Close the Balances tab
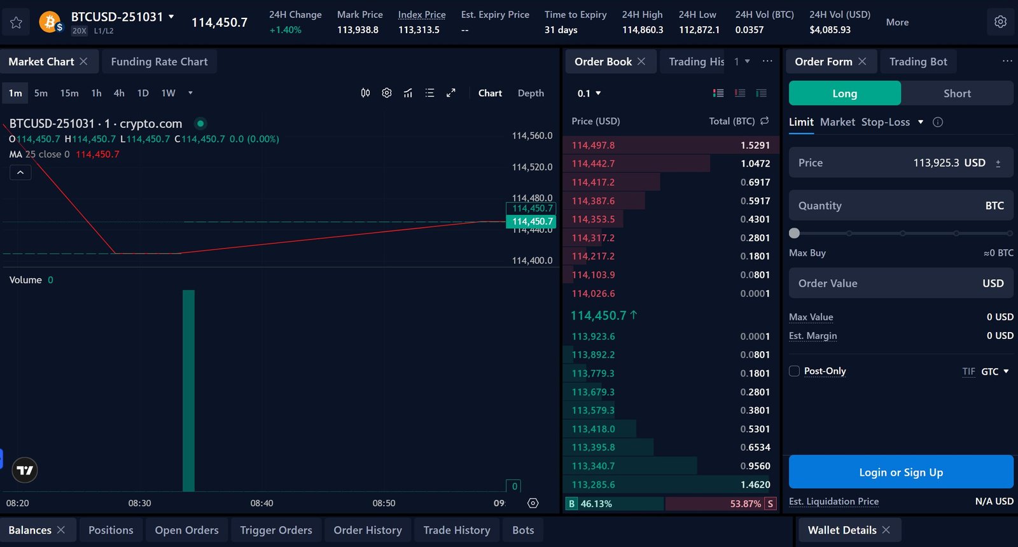 pos(61,530)
